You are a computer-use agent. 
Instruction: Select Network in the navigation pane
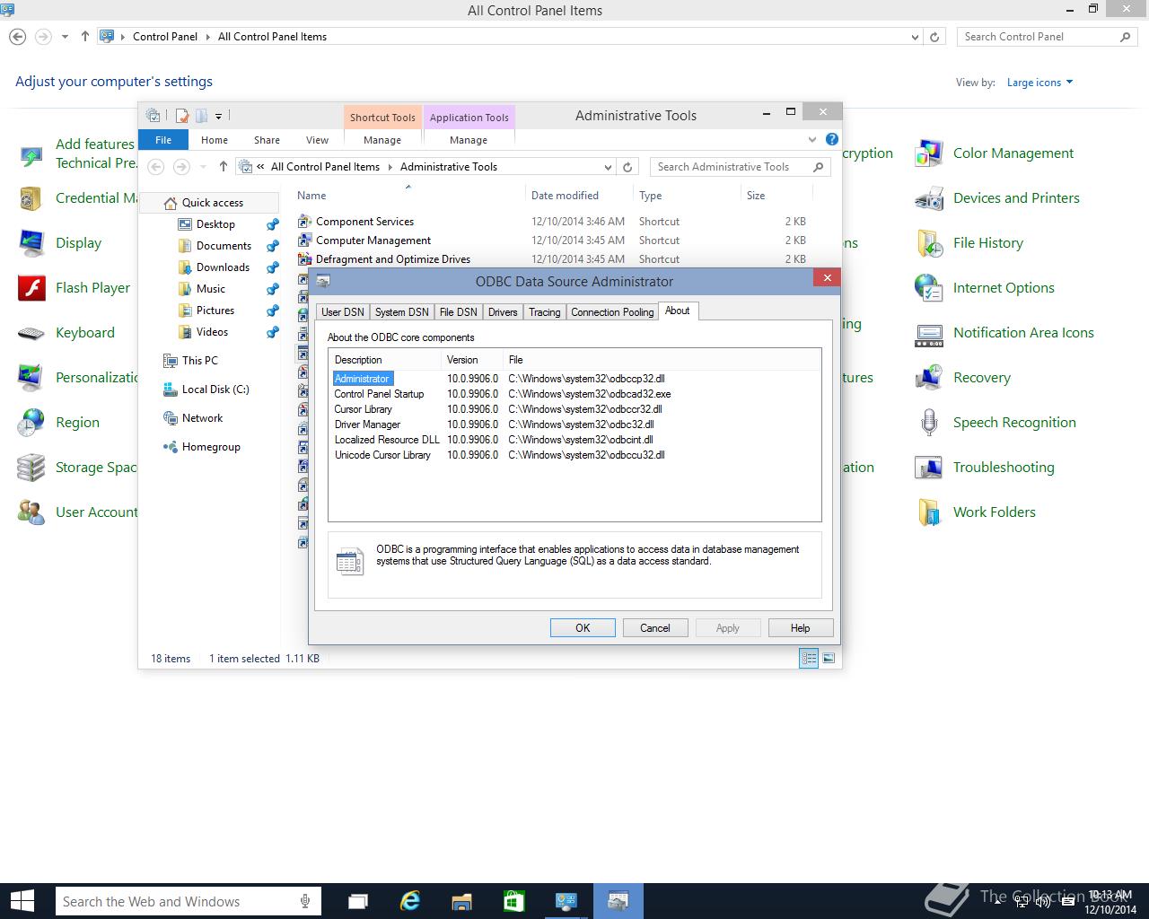202,418
